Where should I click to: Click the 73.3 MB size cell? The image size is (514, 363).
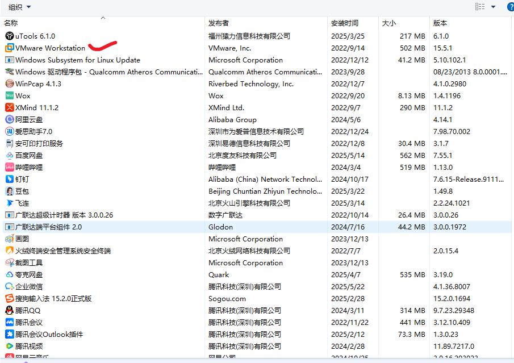click(x=411, y=334)
